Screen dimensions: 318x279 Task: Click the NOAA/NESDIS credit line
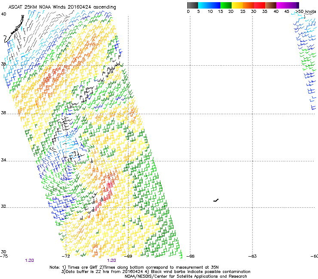186,276
